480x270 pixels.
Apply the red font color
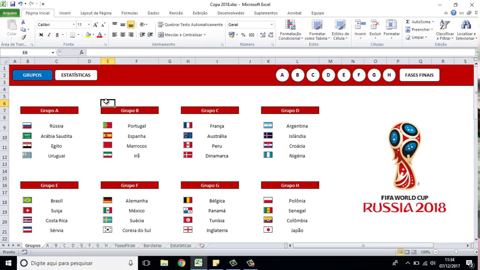(99, 35)
